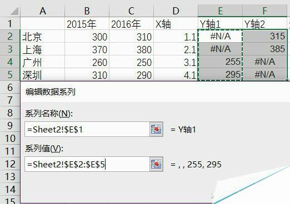
Task: Select row 1 header
Action: 10,23
